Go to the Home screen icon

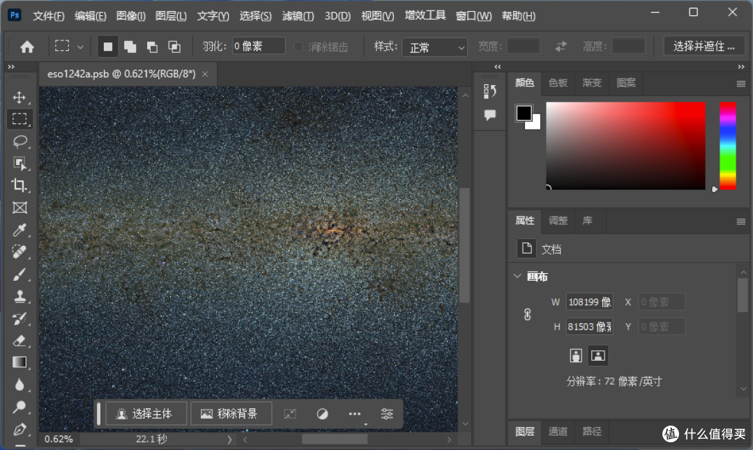[27, 47]
